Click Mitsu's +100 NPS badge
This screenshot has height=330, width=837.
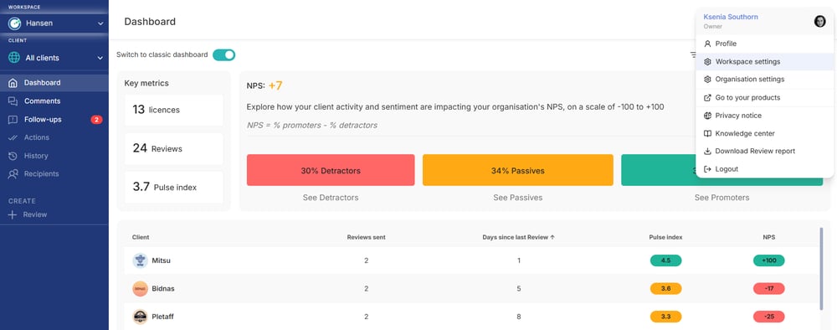pyautogui.click(x=768, y=260)
